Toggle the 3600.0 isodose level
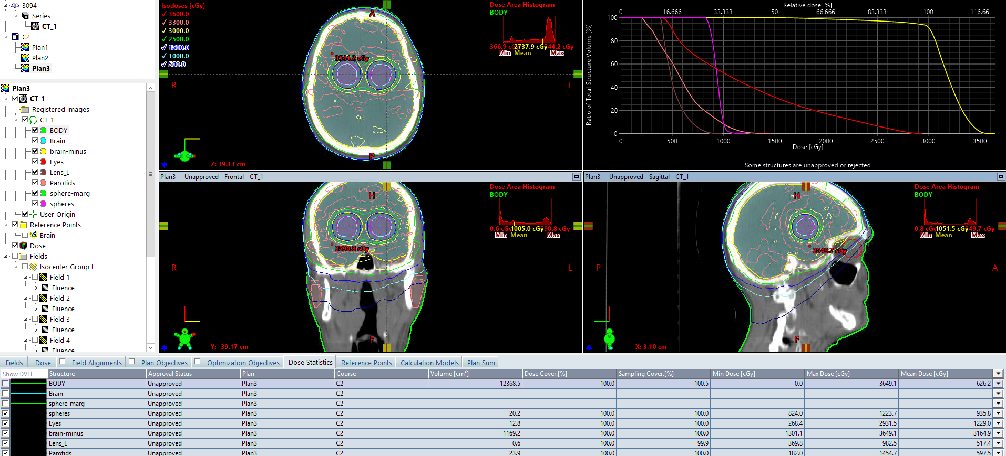Screen dimensions: 1006x456 [x=176, y=14]
